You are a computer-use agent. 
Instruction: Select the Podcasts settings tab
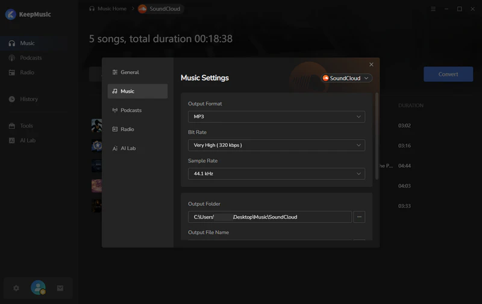coord(138,110)
